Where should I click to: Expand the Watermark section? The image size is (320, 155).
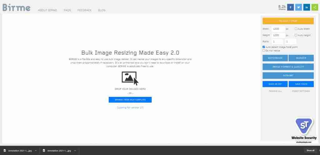click(x=275, y=58)
